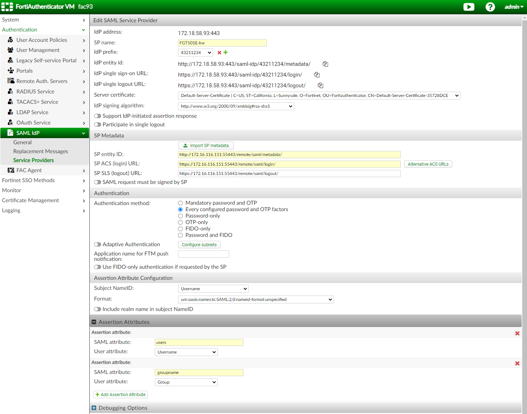Remove the groupname assertion attribute

click(x=517, y=363)
